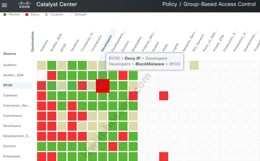This screenshot has height=161, width=260.
Task: Open the Auditors to PCI_Servers custom cell
Action: 194,65
